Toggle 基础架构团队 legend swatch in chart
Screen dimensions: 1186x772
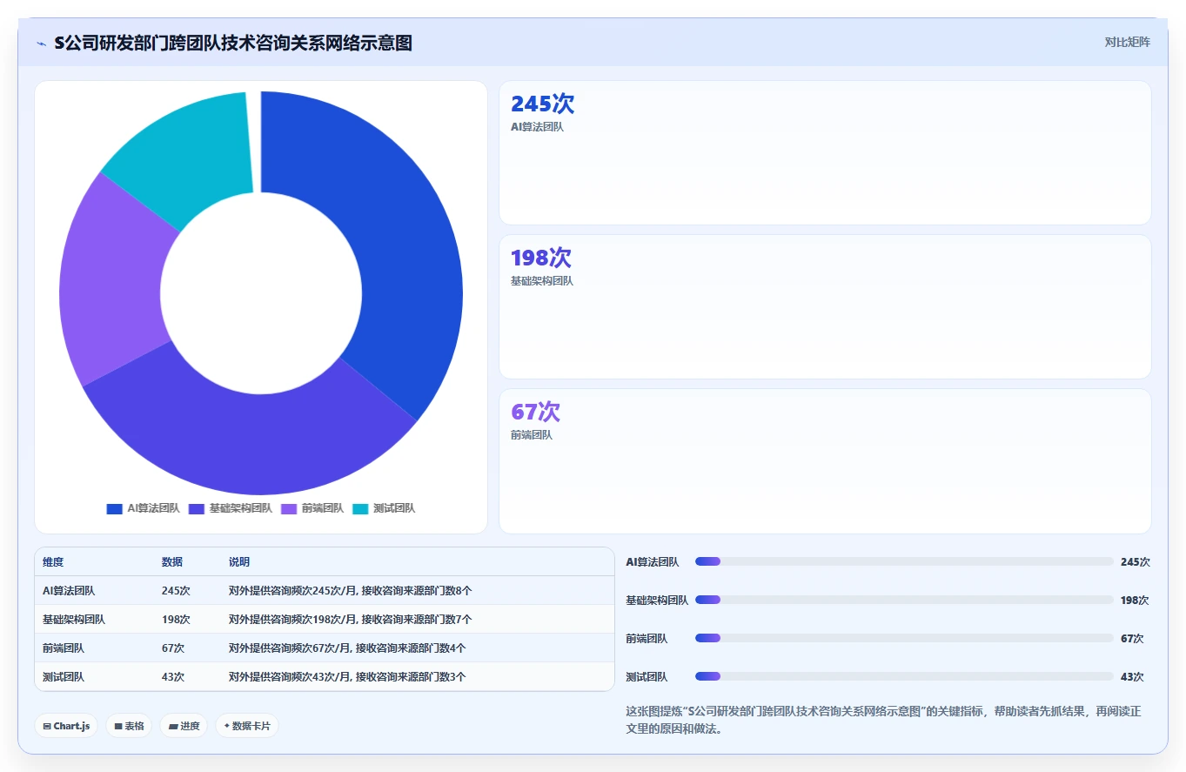pyautogui.click(x=196, y=508)
